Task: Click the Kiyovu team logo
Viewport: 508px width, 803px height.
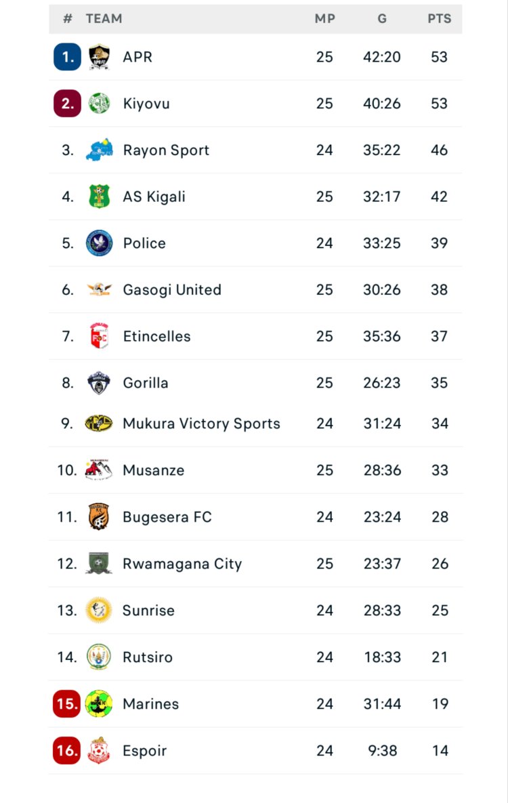Action: (x=99, y=104)
